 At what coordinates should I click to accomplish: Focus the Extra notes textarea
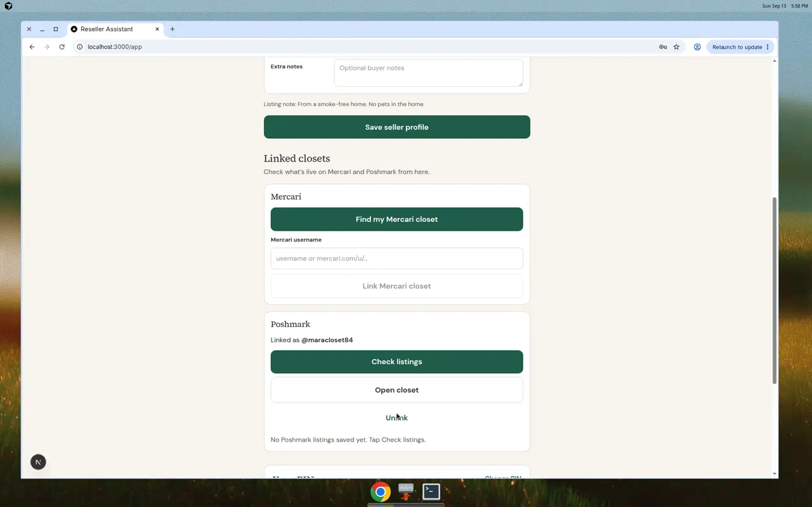point(429,73)
